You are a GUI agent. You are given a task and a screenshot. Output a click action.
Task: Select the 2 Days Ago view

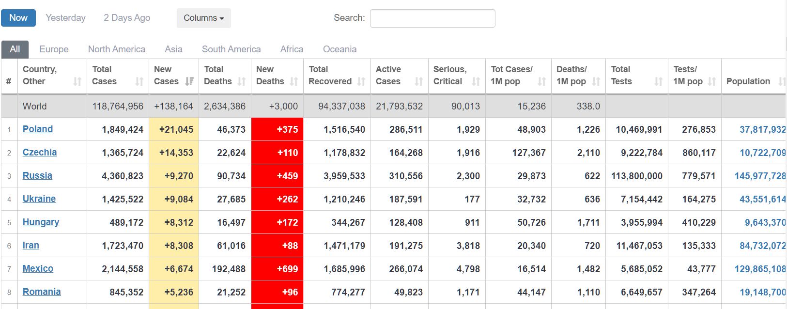[127, 18]
